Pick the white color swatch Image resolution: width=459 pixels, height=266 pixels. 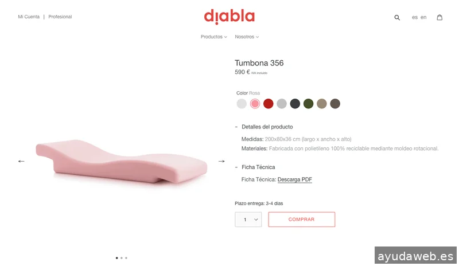[242, 104]
